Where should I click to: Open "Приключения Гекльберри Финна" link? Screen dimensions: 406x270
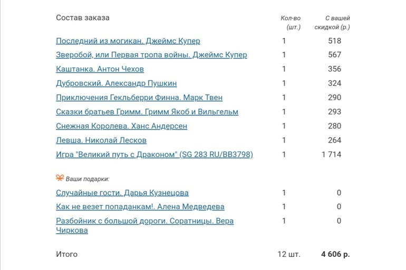[139, 97]
